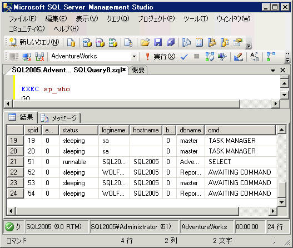The height and width of the screenshot is (248, 293).
Task: Click the Analysis Services MDX Query icon
Action: 87,42
